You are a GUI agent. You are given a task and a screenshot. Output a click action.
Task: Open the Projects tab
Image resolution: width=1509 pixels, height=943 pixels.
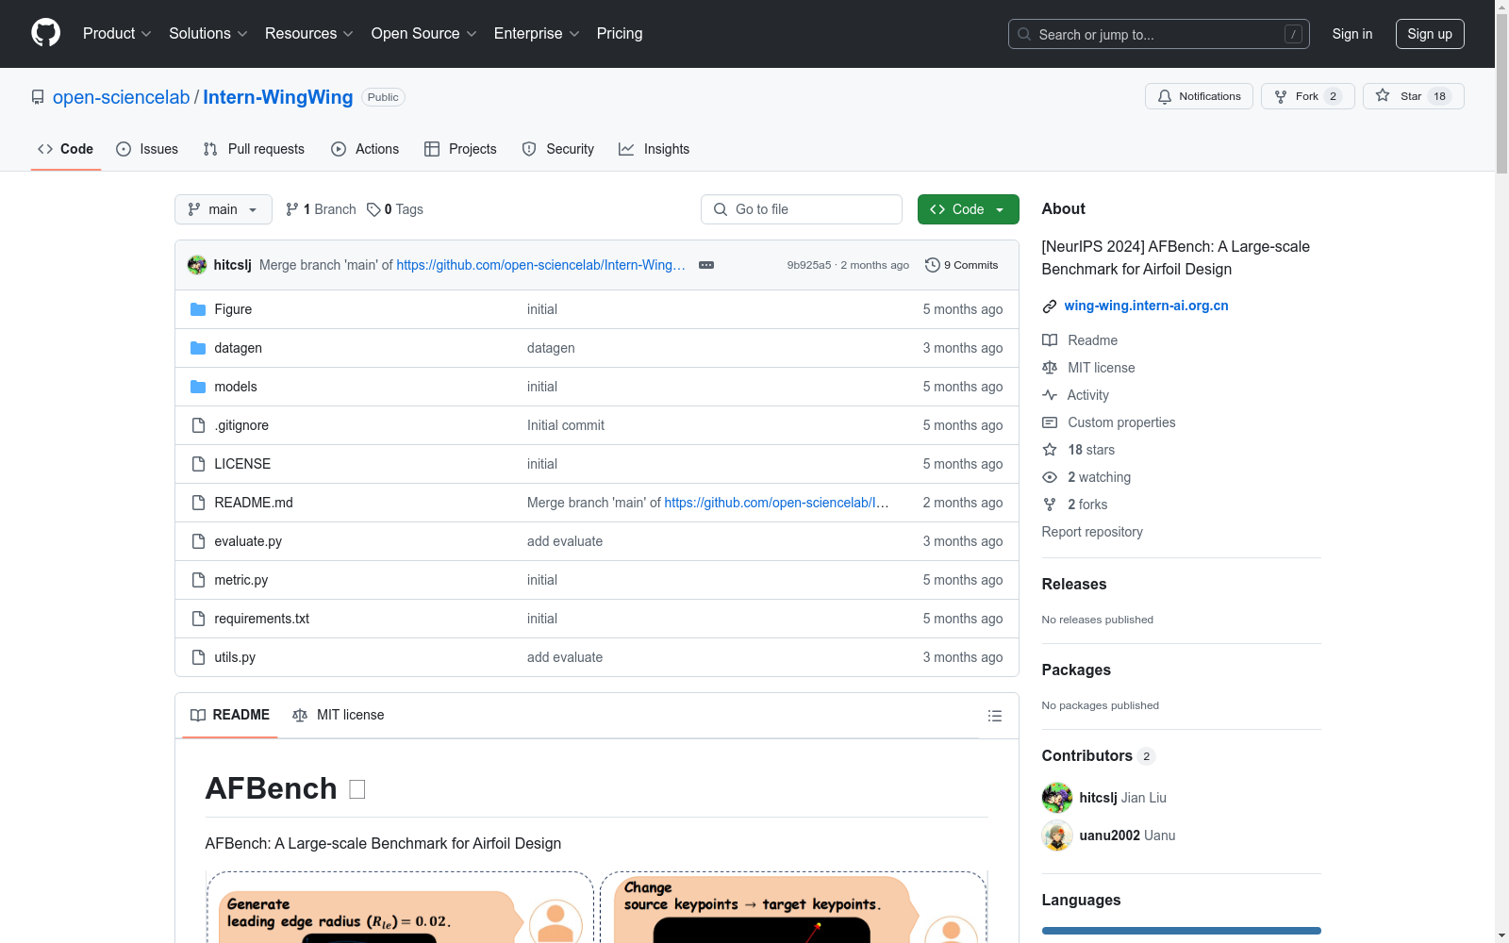click(x=460, y=149)
